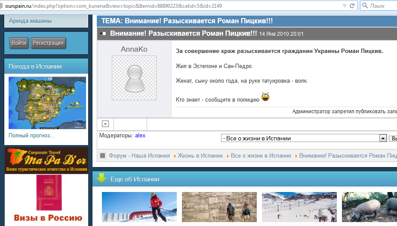Open the address bar history dropdown arrow
The image size is (397, 226).
pyautogui.click(x=345, y=6)
